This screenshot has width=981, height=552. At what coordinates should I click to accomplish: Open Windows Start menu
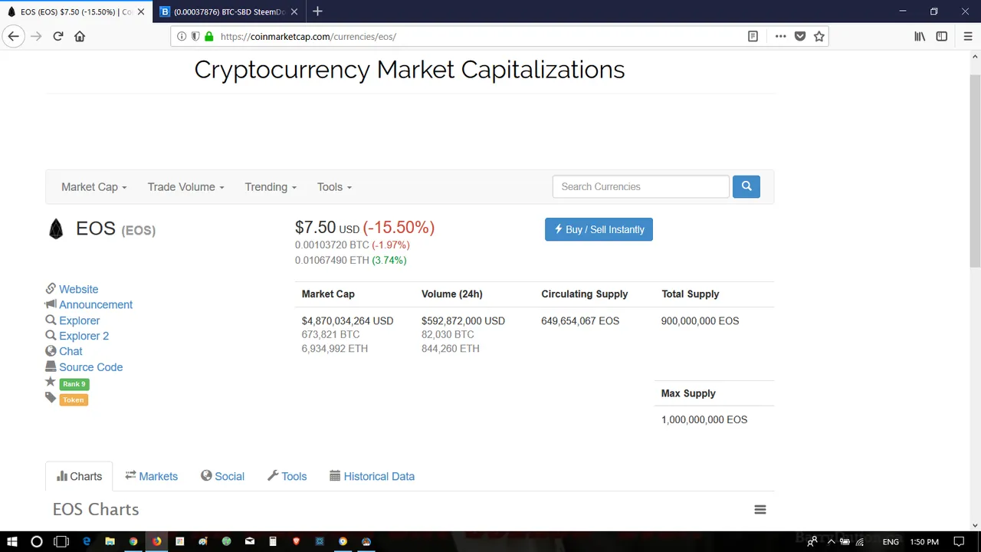pyautogui.click(x=12, y=541)
